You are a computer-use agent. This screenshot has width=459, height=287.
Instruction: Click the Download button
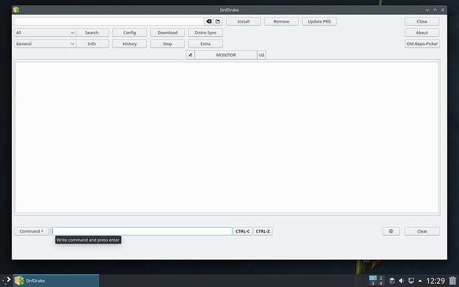pyautogui.click(x=168, y=33)
